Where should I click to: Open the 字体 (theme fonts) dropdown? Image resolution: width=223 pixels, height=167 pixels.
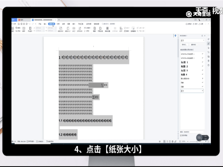click(x=18, y=31)
